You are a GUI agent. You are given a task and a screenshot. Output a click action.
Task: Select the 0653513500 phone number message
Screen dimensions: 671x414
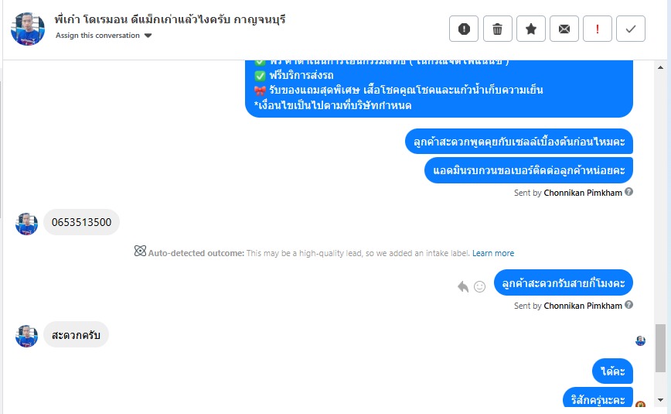pos(81,222)
